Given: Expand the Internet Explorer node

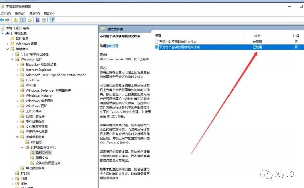Looking at the screenshot, I should (x=17, y=70).
